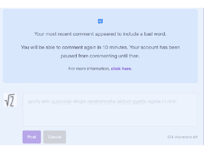204x153 pixels.
Task: Place cursor on the underlined word "skibidi"
Action: [124, 102]
